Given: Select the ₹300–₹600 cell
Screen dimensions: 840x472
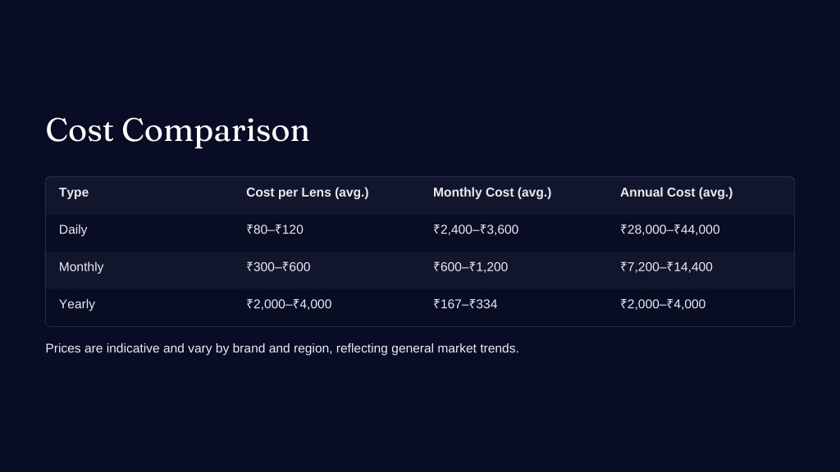Looking at the screenshot, I should (278, 267).
